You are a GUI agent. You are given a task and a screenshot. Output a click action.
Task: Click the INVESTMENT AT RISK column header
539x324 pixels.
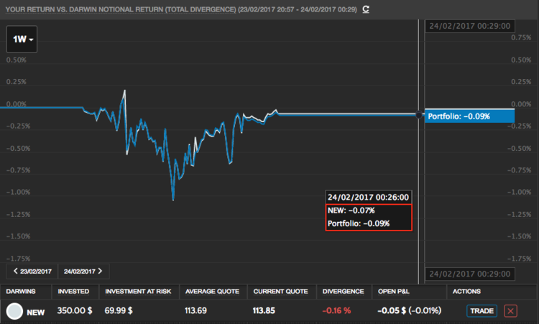click(x=138, y=292)
